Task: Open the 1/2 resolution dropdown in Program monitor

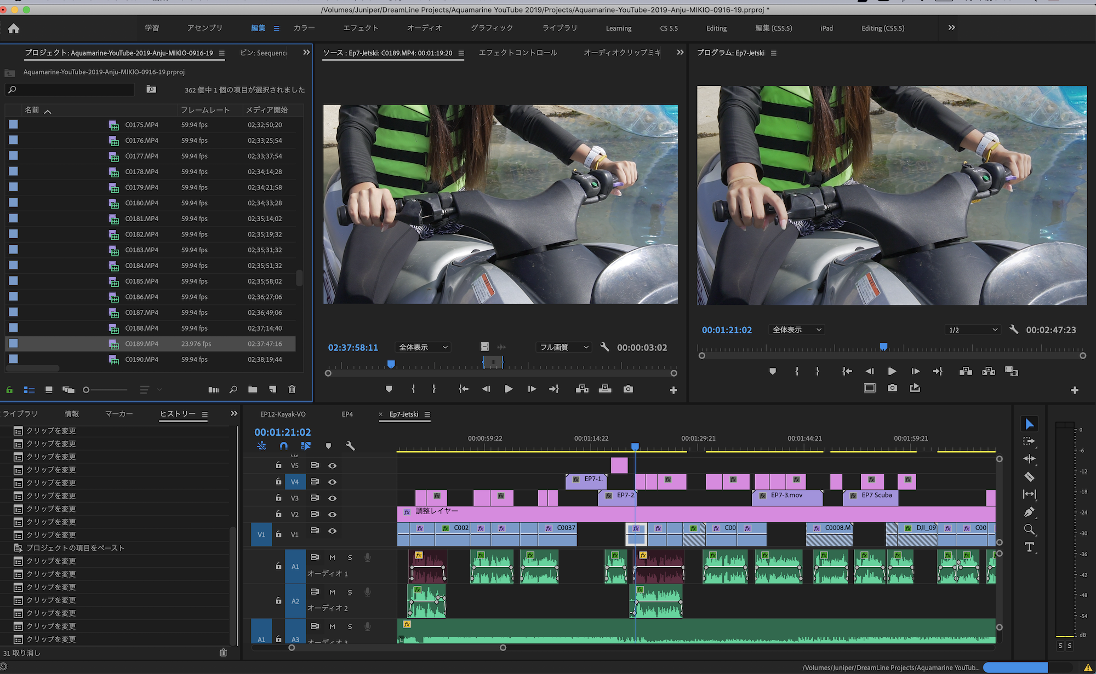Action: pos(973,330)
